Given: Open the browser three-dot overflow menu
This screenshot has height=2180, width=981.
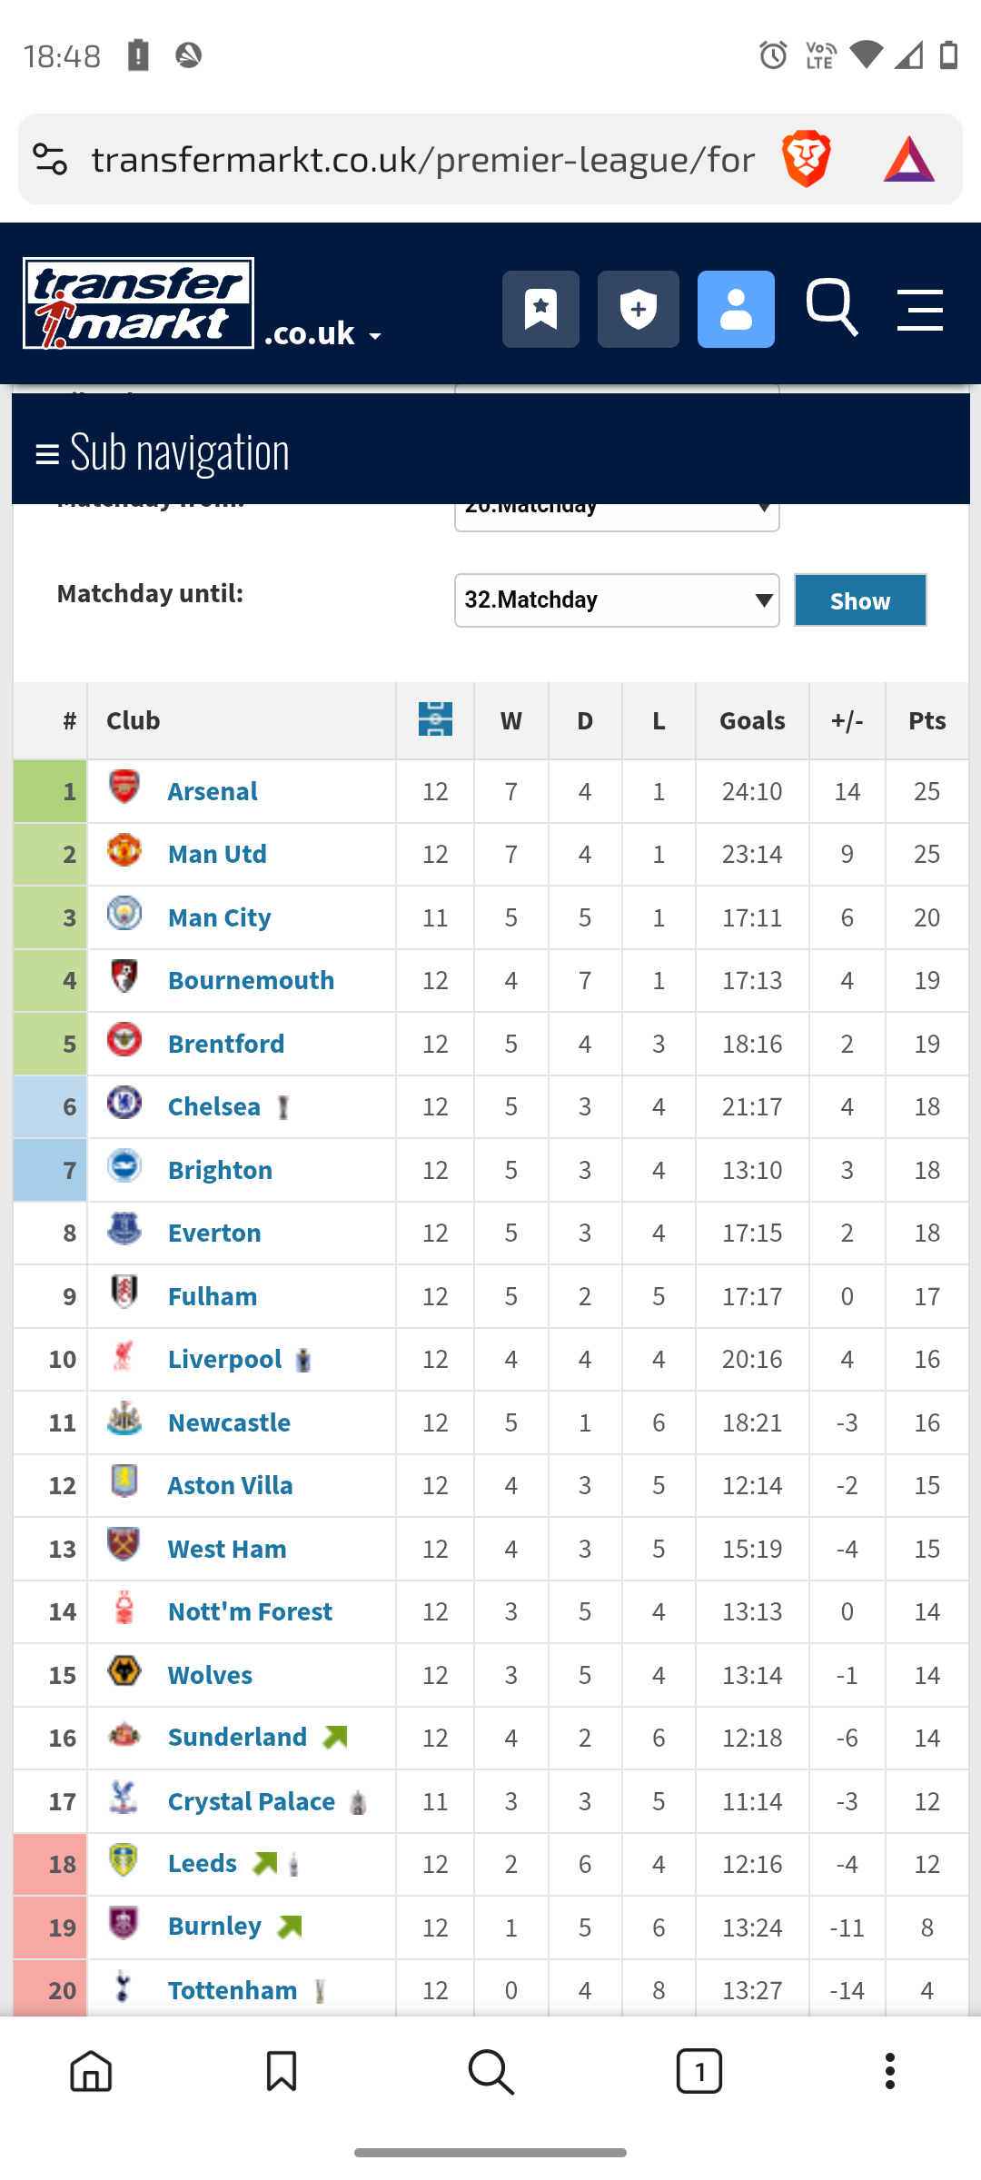Looking at the screenshot, I should point(889,2072).
